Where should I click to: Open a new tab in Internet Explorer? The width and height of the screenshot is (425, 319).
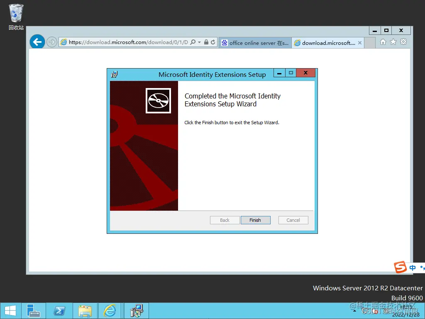tap(370, 43)
